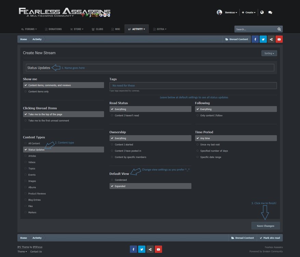The width and height of the screenshot is (300, 257).
Task: Expand the Activity menu tab
Action: pyautogui.click(x=137, y=29)
